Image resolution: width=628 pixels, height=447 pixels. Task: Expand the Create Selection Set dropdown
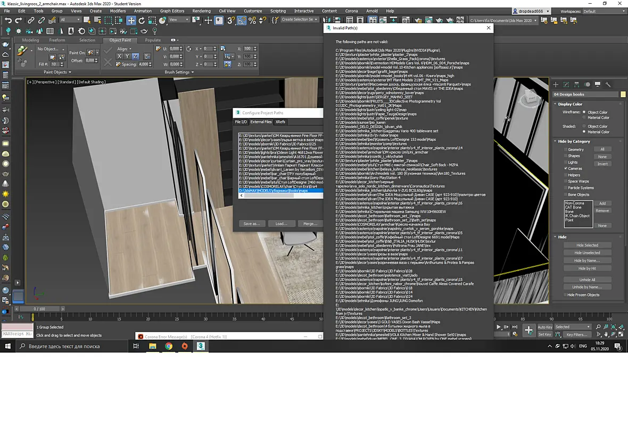pos(300,19)
